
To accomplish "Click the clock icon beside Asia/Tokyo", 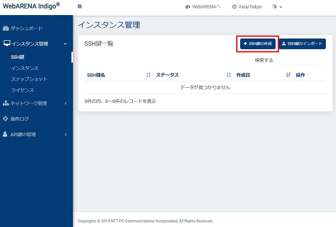I will coord(235,7).
